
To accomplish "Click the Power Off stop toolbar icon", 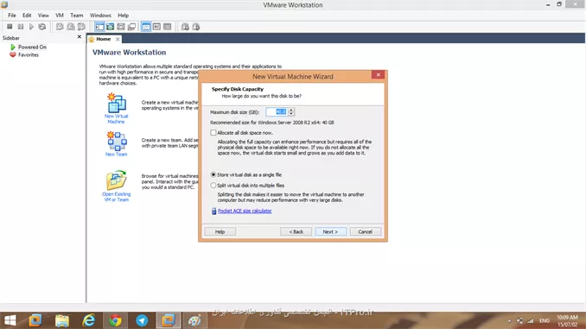I will (10, 27).
